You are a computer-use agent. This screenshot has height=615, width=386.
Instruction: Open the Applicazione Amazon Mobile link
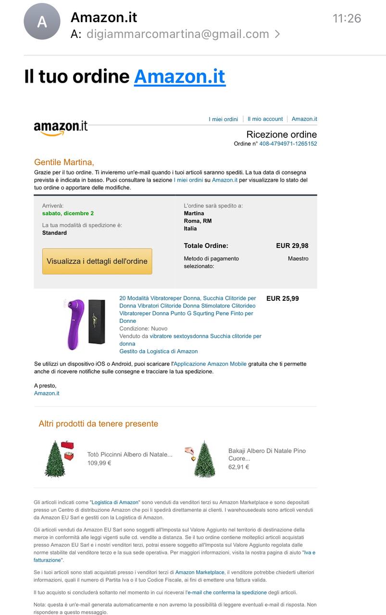click(210, 364)
